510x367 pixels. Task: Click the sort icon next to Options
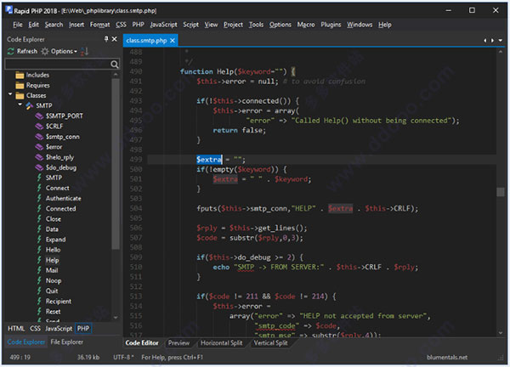(84, 51)
